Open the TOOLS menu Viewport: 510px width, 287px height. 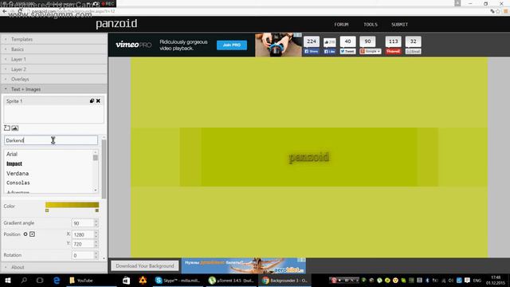pyautogui.click(x=371, y=25)
